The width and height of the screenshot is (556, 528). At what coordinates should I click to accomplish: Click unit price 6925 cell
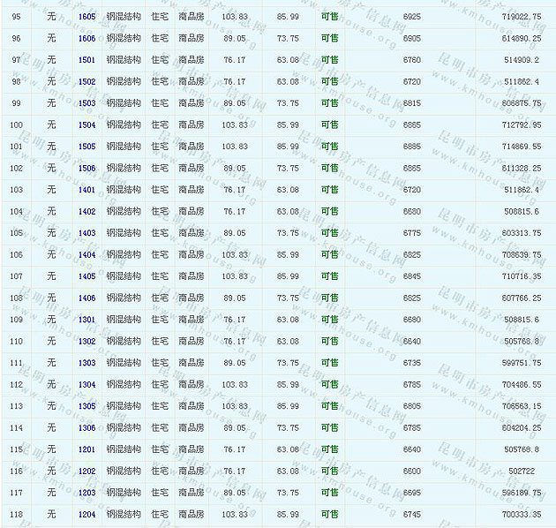tap(411, 17)
